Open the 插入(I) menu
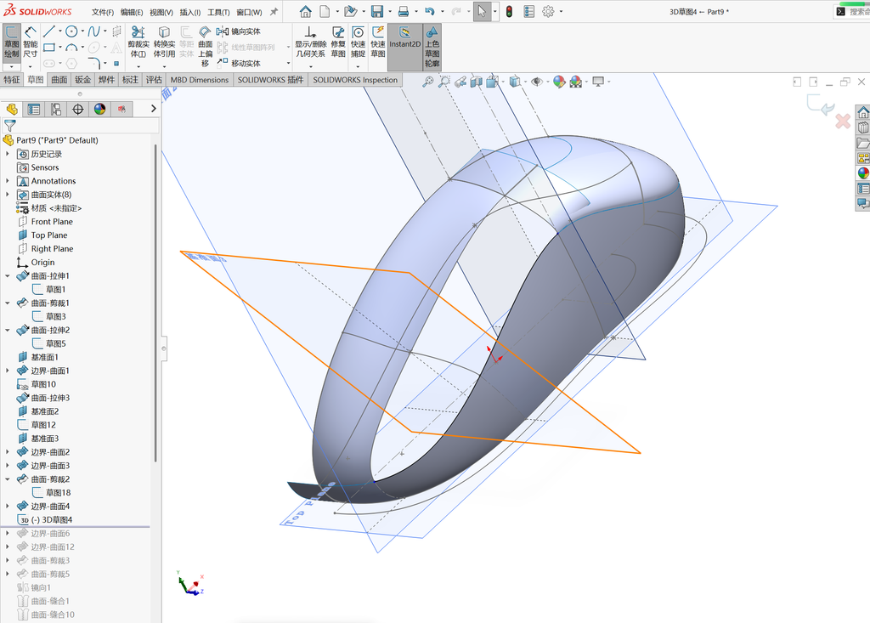This screenshot has width=870, height=623. tap(189, 12)
